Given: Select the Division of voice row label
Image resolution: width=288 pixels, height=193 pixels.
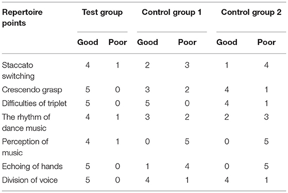Looking at the screenshot, I should [30, 180].
